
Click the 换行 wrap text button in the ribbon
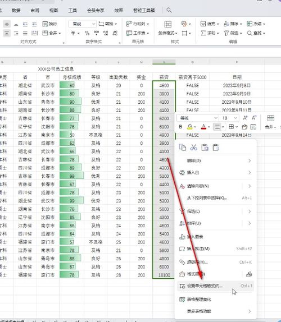coord(49,24)
